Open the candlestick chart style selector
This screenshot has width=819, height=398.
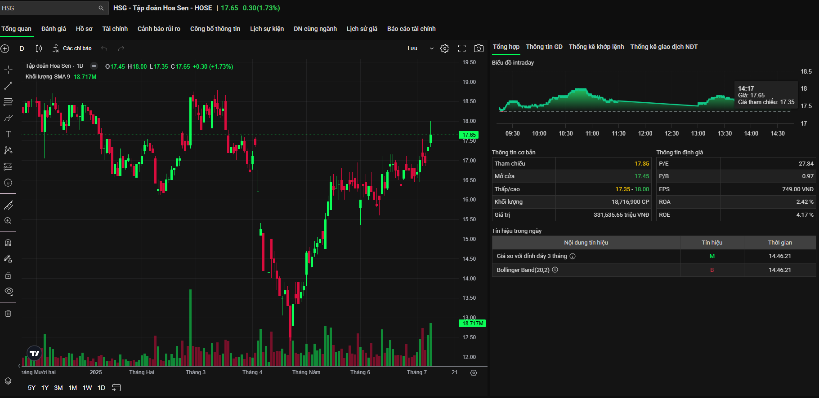[x=39, y=48]
